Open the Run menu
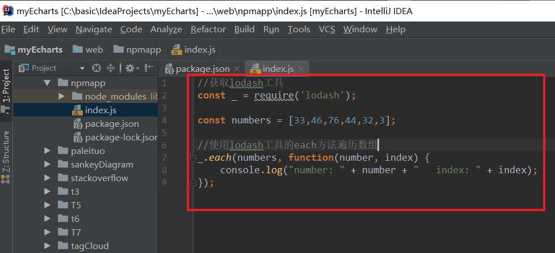555x253 pixels. tap(271, 29)
